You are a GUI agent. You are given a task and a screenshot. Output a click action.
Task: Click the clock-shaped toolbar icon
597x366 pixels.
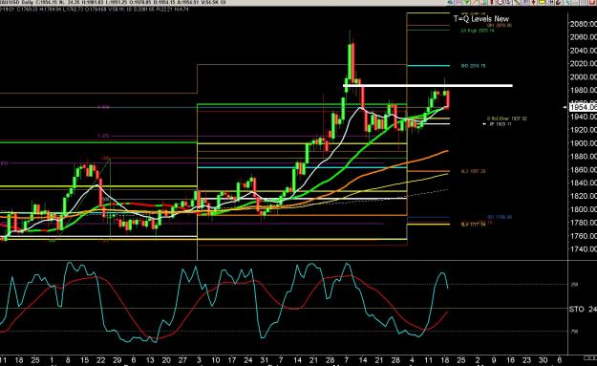tap(501, 2)
